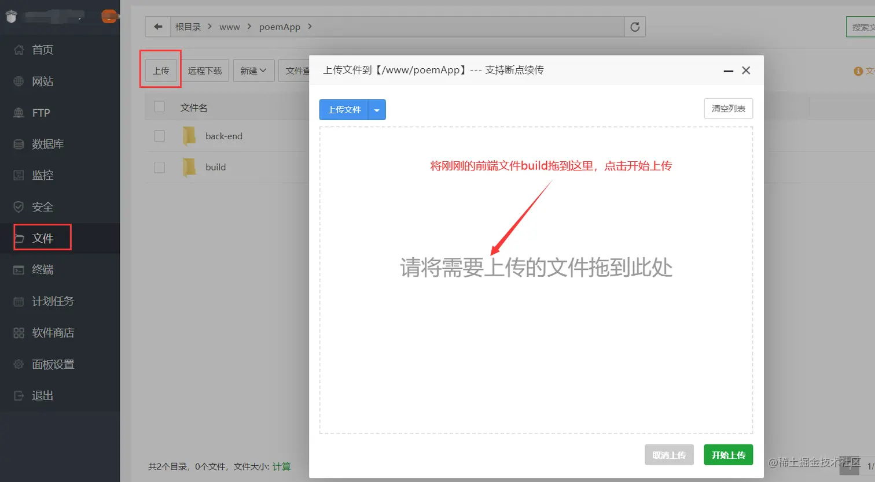This screenshot has height=482, width=875.
Task: Click the database icon beside 数据库
Action: (x=19, y=144)
